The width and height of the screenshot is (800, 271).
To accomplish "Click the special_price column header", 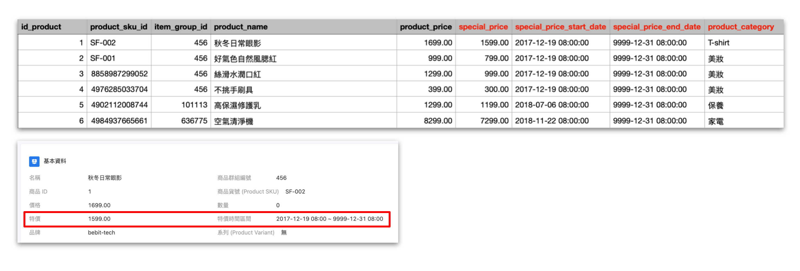I will 484,27.
